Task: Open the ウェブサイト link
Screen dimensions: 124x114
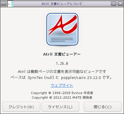Action: 62,85
